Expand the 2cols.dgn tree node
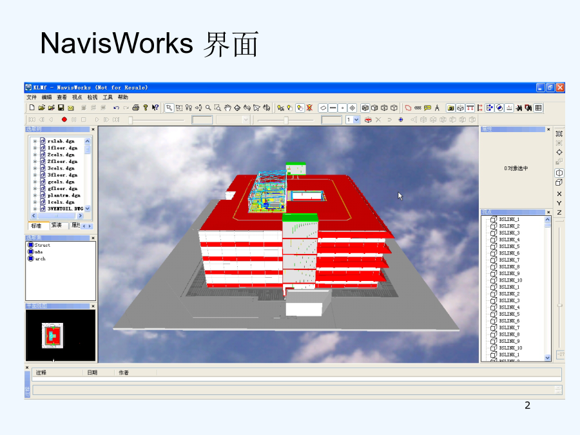The image size is (580, 435). [x=35, y=155]
